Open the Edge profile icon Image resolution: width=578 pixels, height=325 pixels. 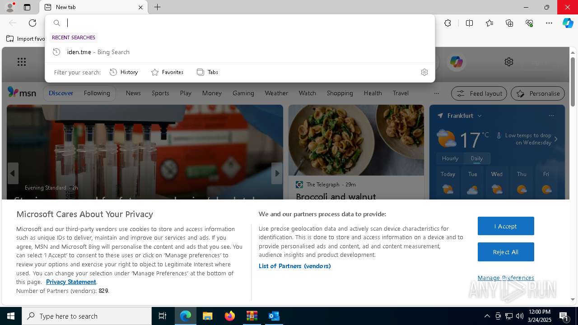click(x=10, y=7)
